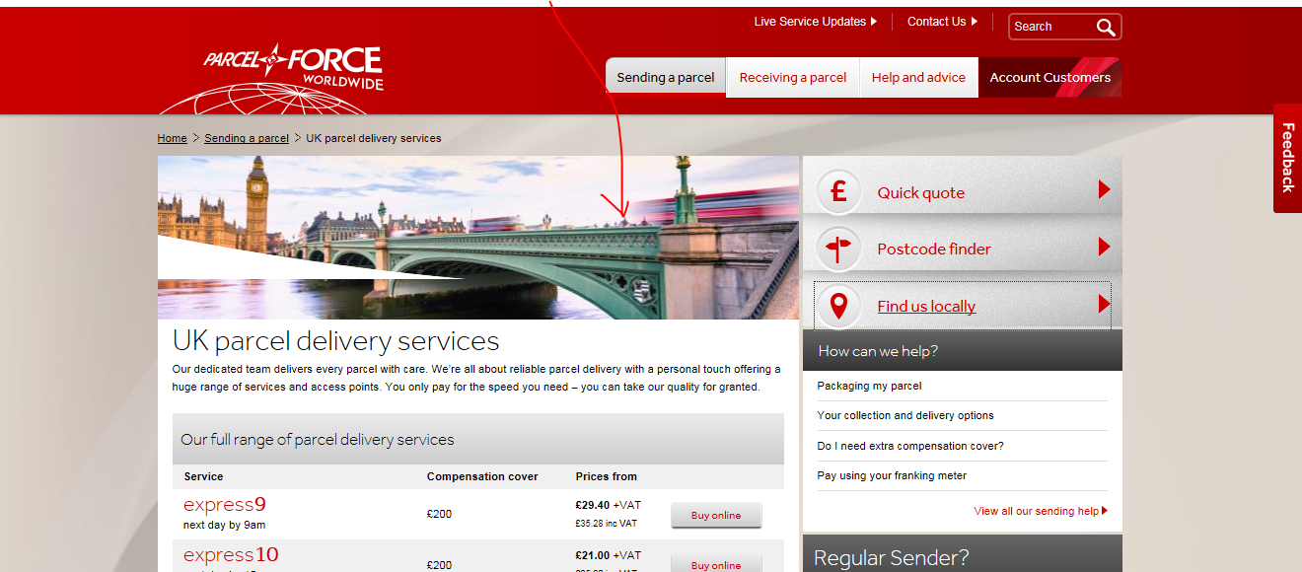Open Pay using your franking meter link
This screenshot has width=1302, height=572.
[892, 475]
